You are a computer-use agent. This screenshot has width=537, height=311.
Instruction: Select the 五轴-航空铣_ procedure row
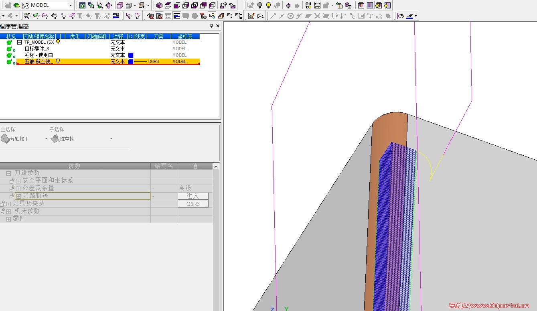(108, 61)
